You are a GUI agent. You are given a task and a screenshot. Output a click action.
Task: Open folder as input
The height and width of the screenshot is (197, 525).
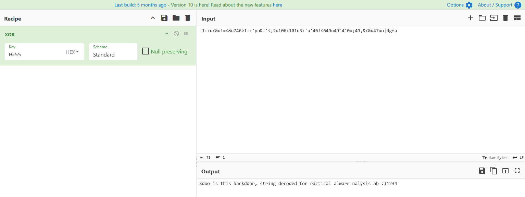click(x=482, y=18)
